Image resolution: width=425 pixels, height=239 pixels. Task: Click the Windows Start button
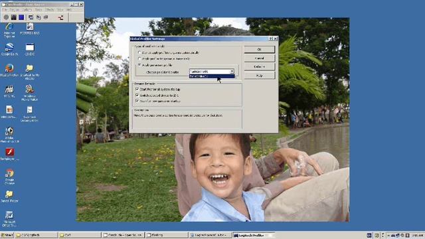tap(7, 235)
